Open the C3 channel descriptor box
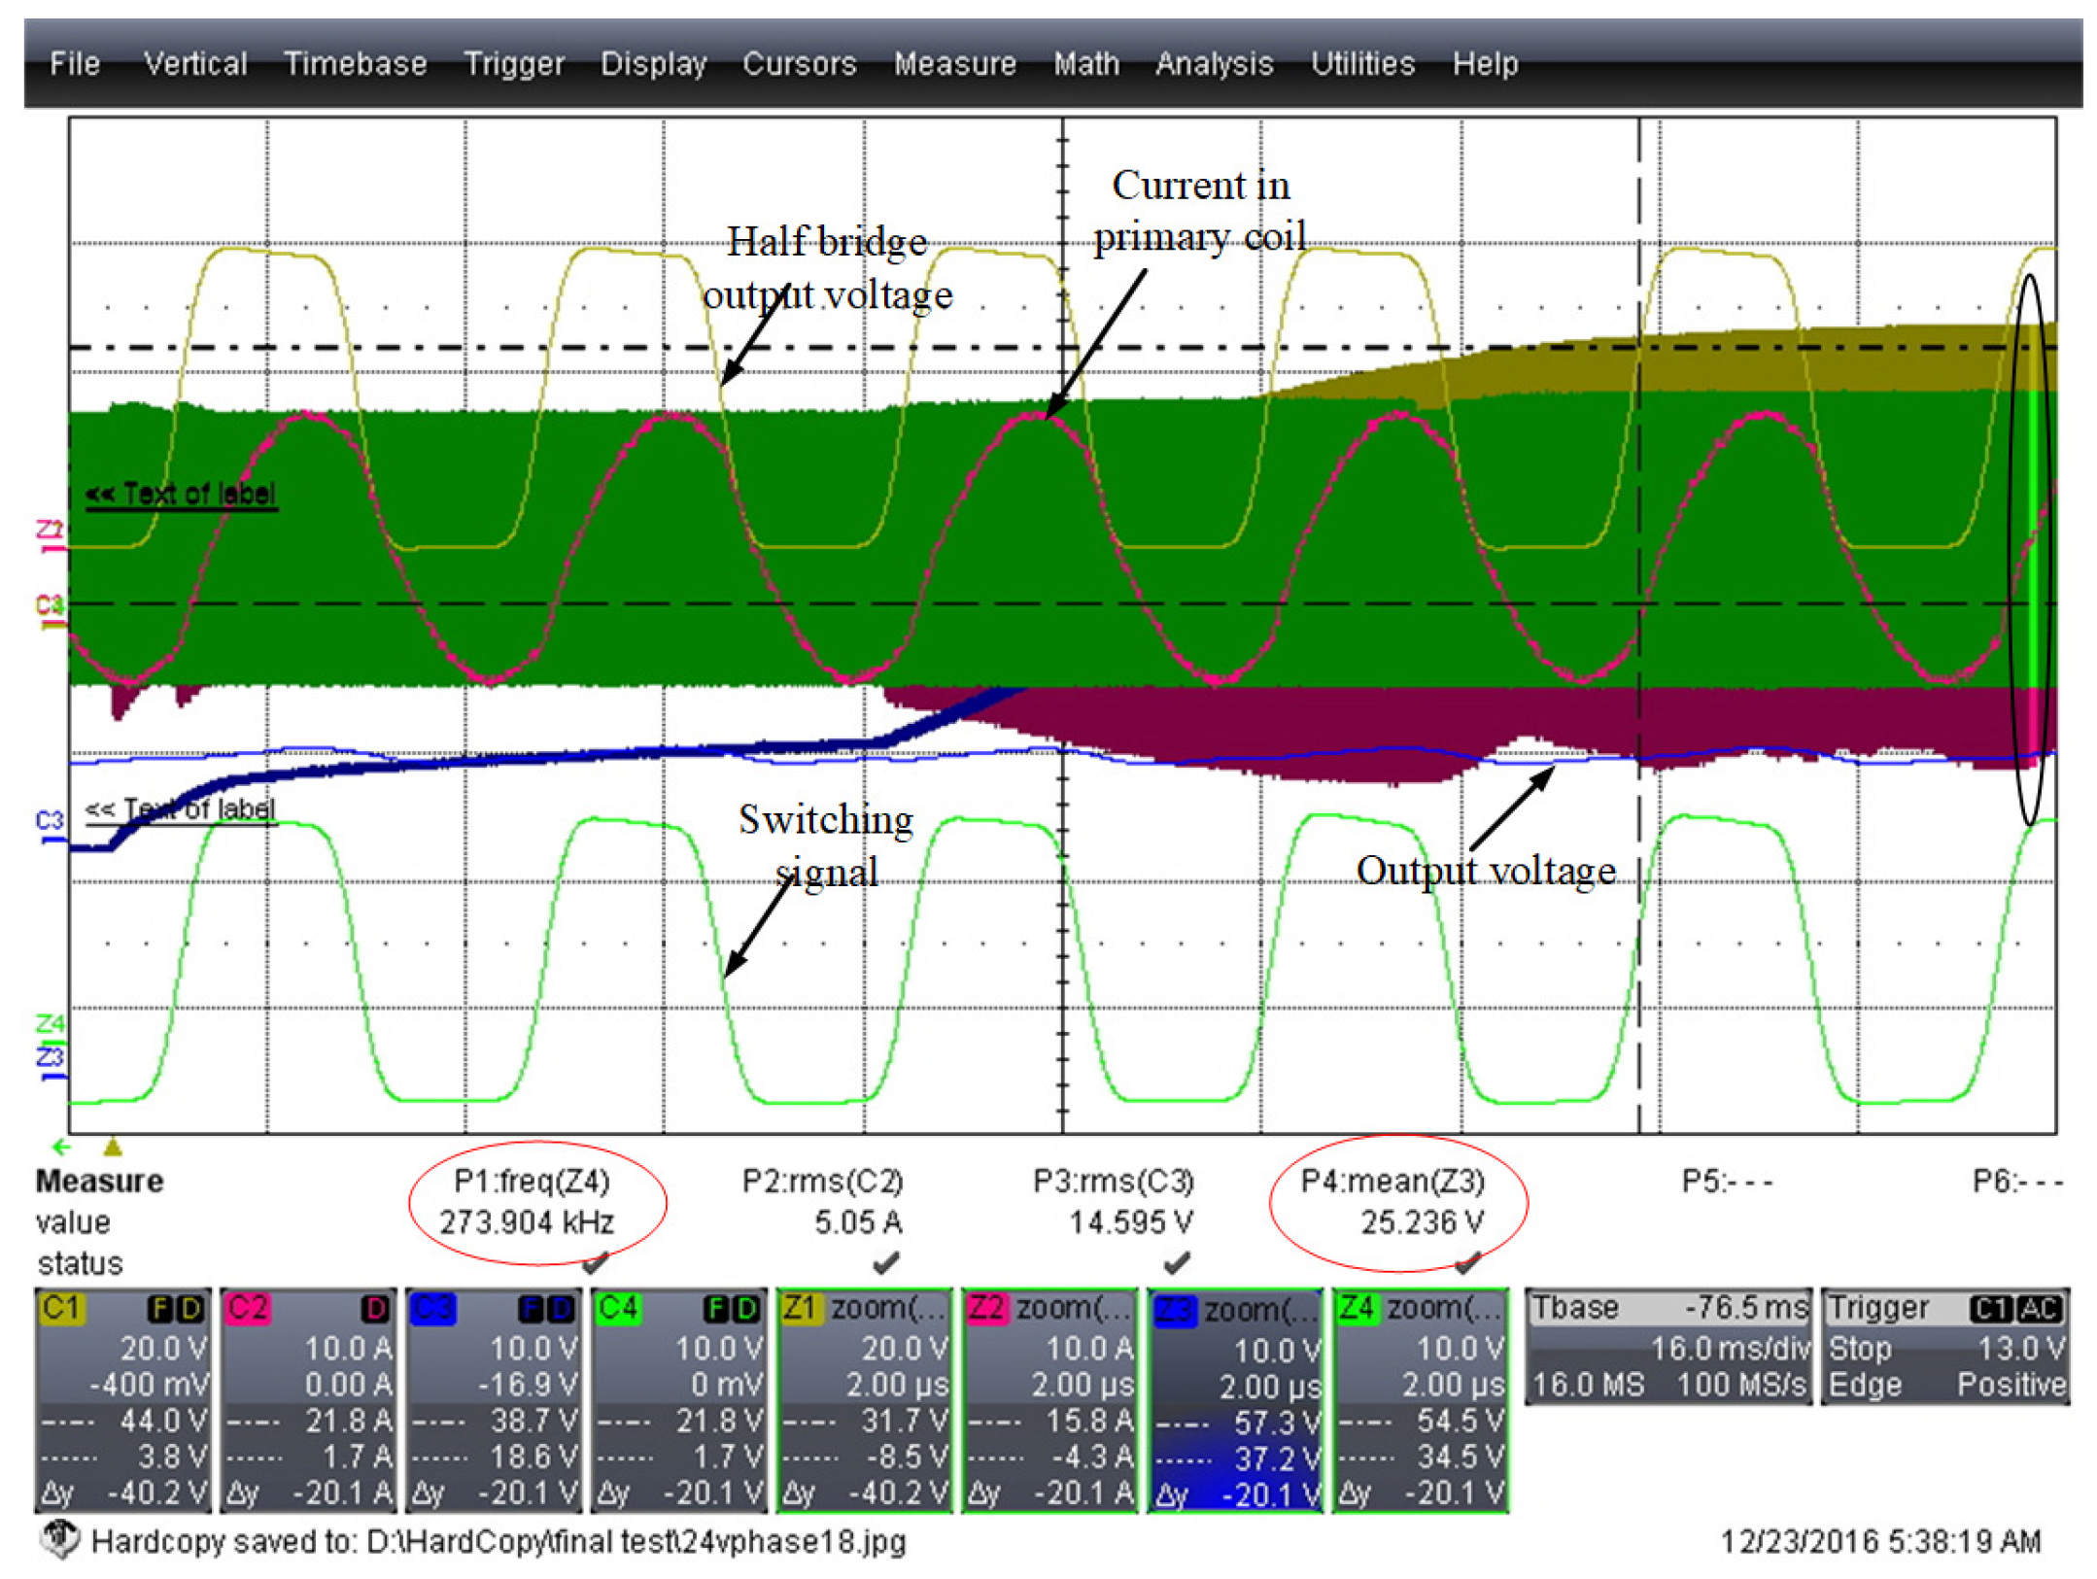 [494, 1399]
